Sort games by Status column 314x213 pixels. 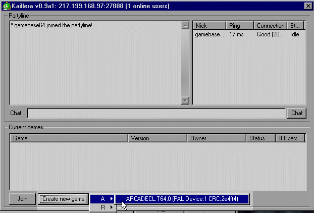point(260,138)
